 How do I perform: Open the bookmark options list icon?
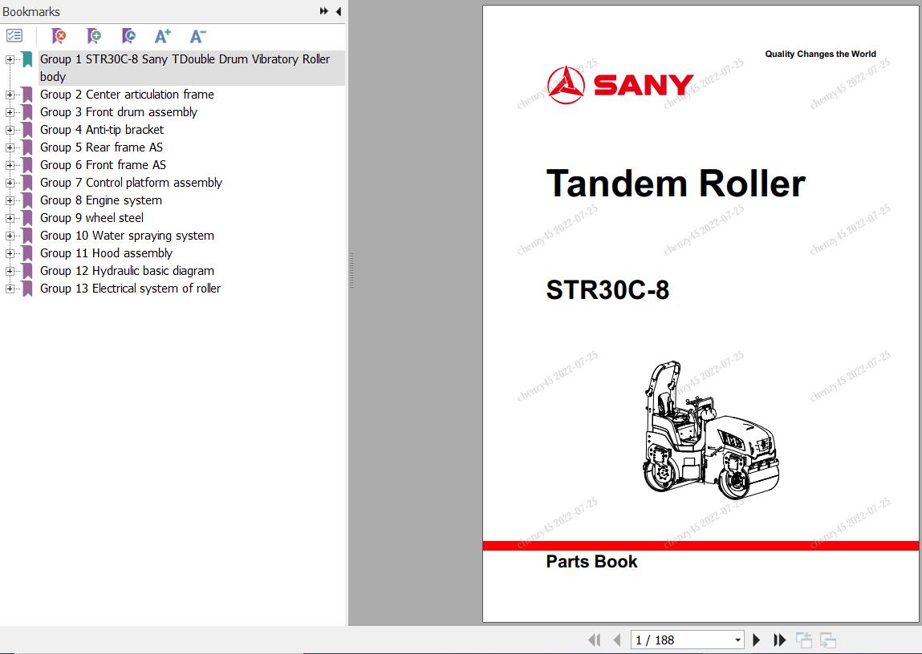click(x=14, y=36)
